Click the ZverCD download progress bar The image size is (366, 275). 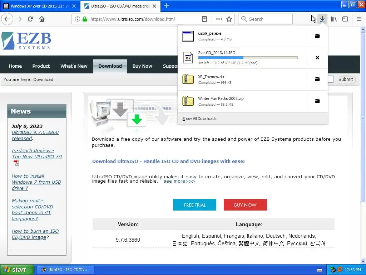click(248, 58)
